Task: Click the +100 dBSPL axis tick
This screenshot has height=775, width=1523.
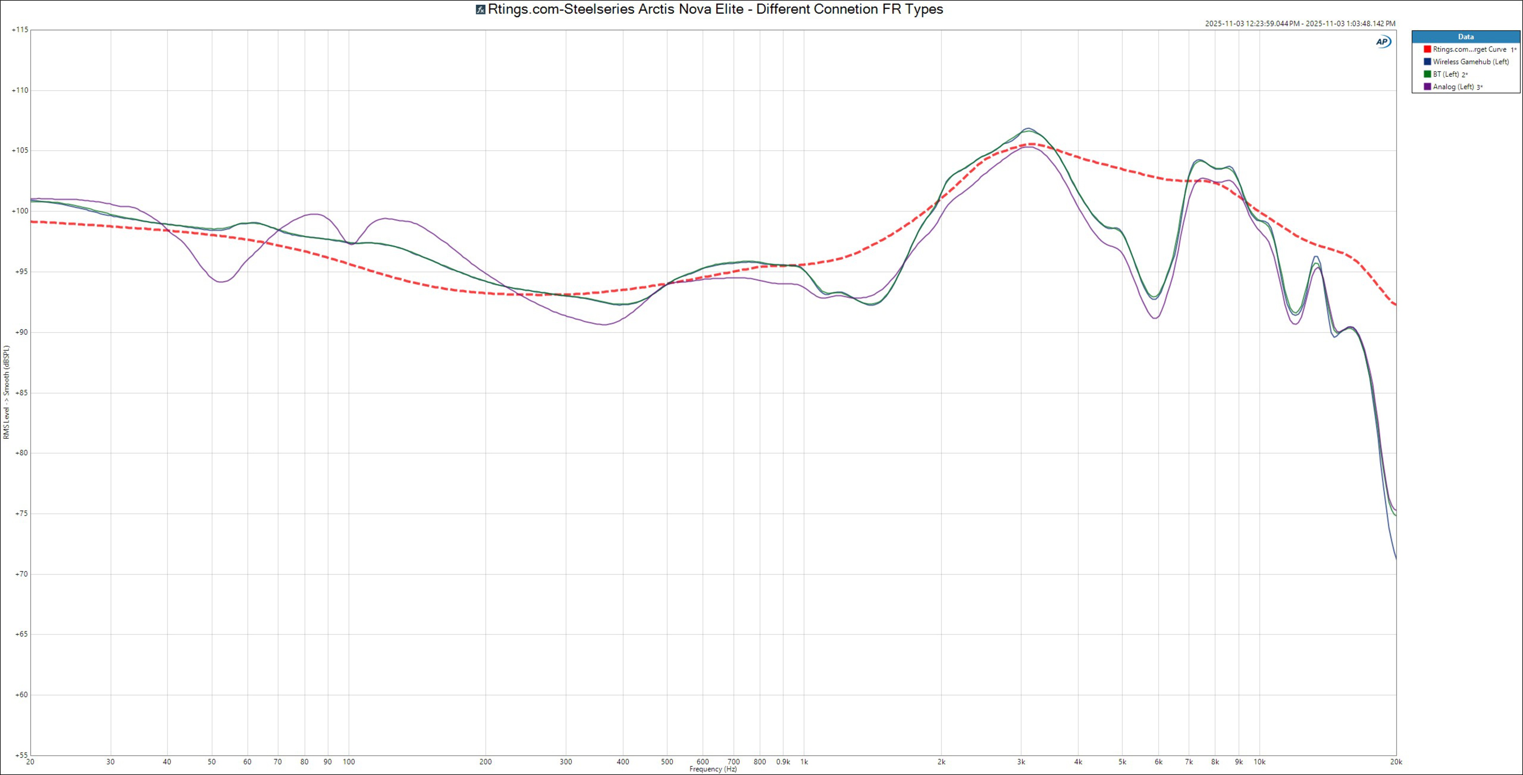Action: pyautogui.click(x=19, y=211)
